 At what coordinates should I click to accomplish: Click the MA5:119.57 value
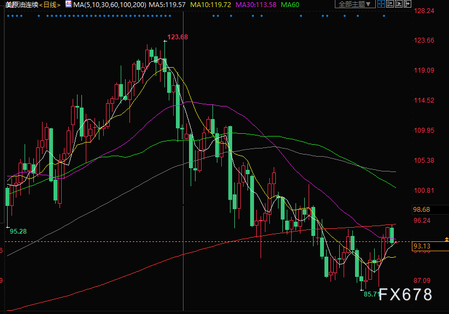(x=167, y=5)
